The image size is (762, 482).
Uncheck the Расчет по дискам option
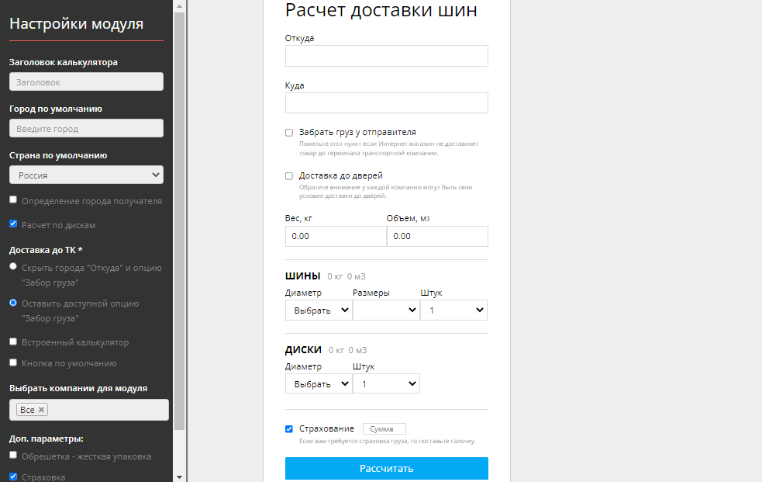(12, 224)
